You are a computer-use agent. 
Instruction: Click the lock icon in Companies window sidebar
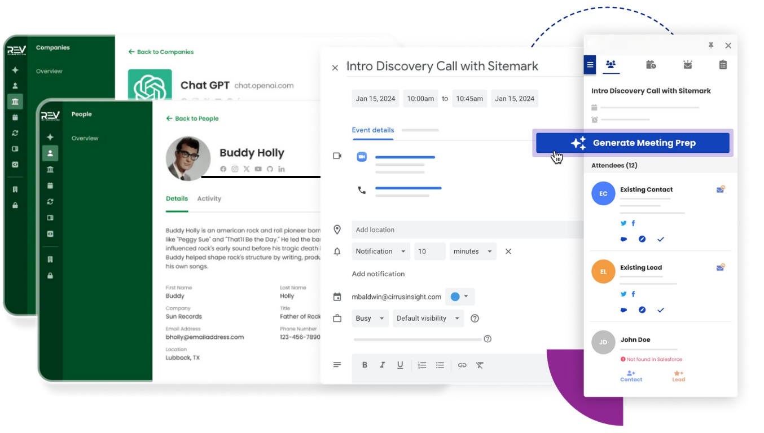pos(15,205)
